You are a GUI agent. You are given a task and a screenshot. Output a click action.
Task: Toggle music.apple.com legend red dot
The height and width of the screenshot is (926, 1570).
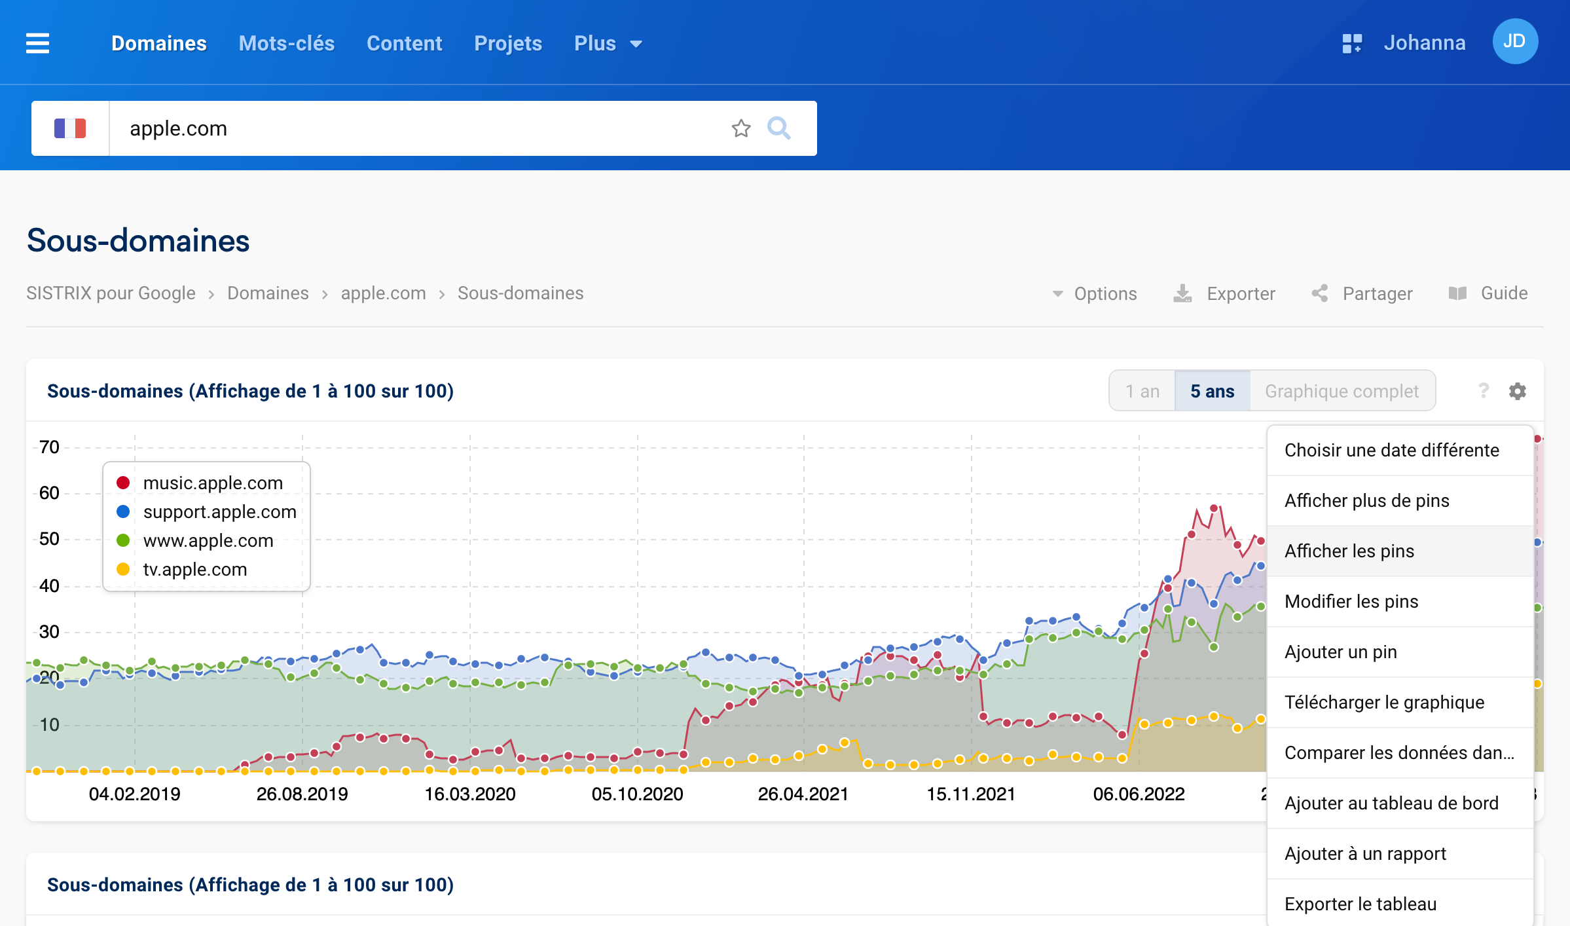tap(123, 483)
